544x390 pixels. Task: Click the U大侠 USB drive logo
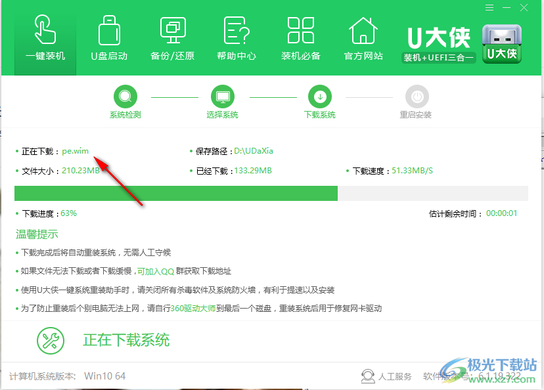click(x=502, y=44)
